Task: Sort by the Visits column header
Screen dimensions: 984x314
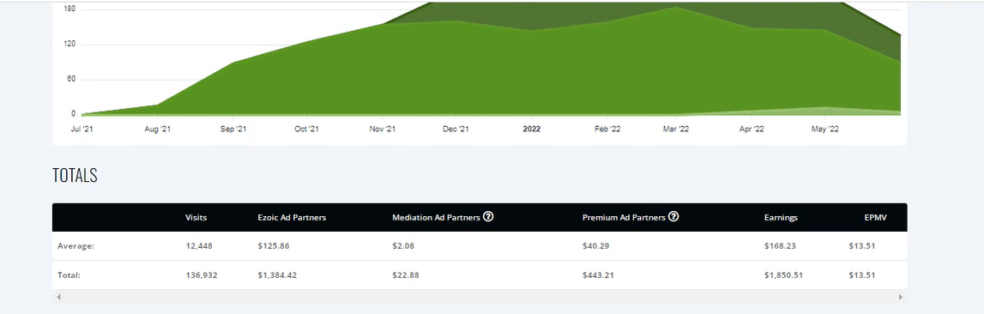Action: [196, 217]
